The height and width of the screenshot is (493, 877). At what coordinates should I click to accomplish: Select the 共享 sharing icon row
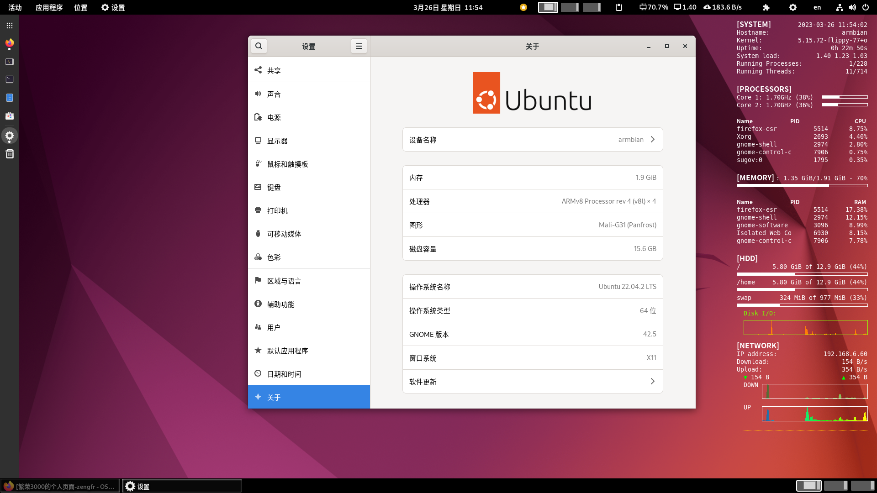point(309,70)
